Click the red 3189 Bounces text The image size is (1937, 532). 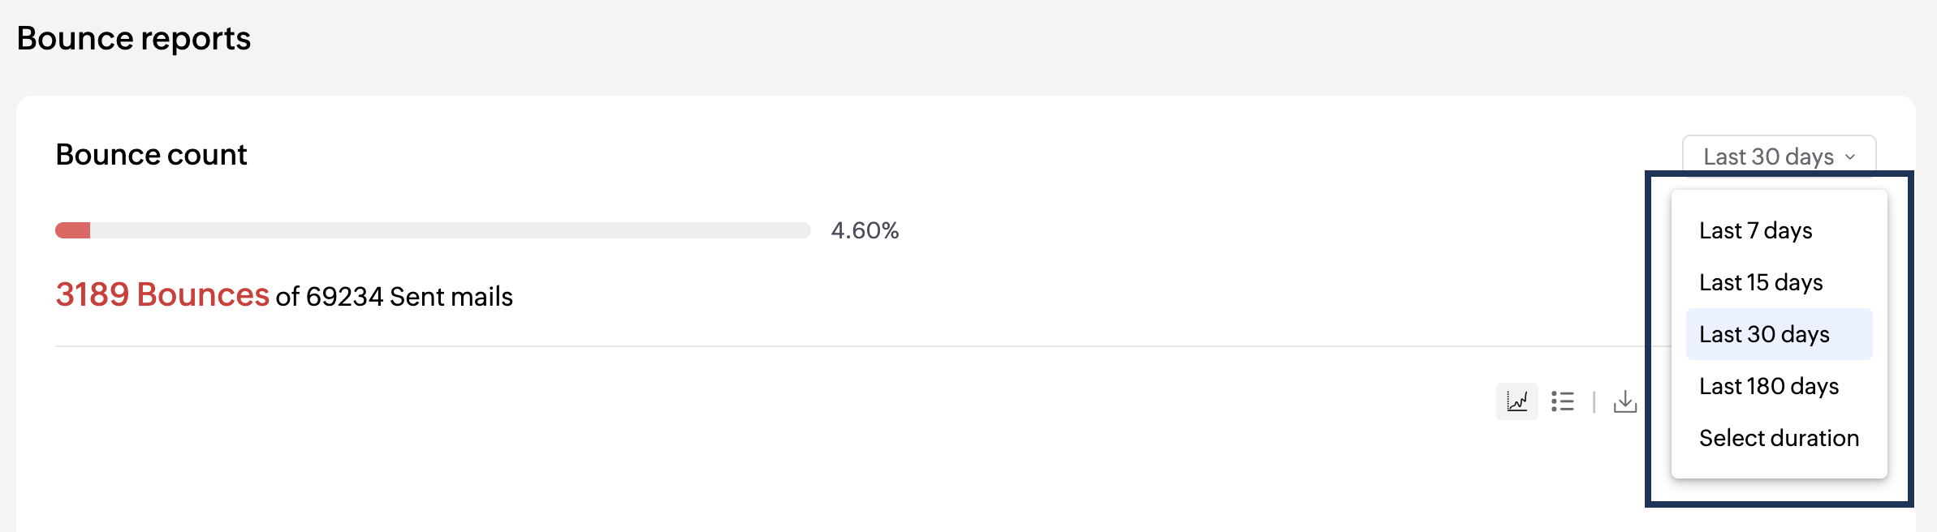[x=162, y=294]
